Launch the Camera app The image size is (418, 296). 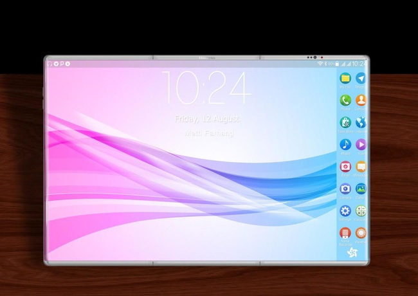(345, 189)
